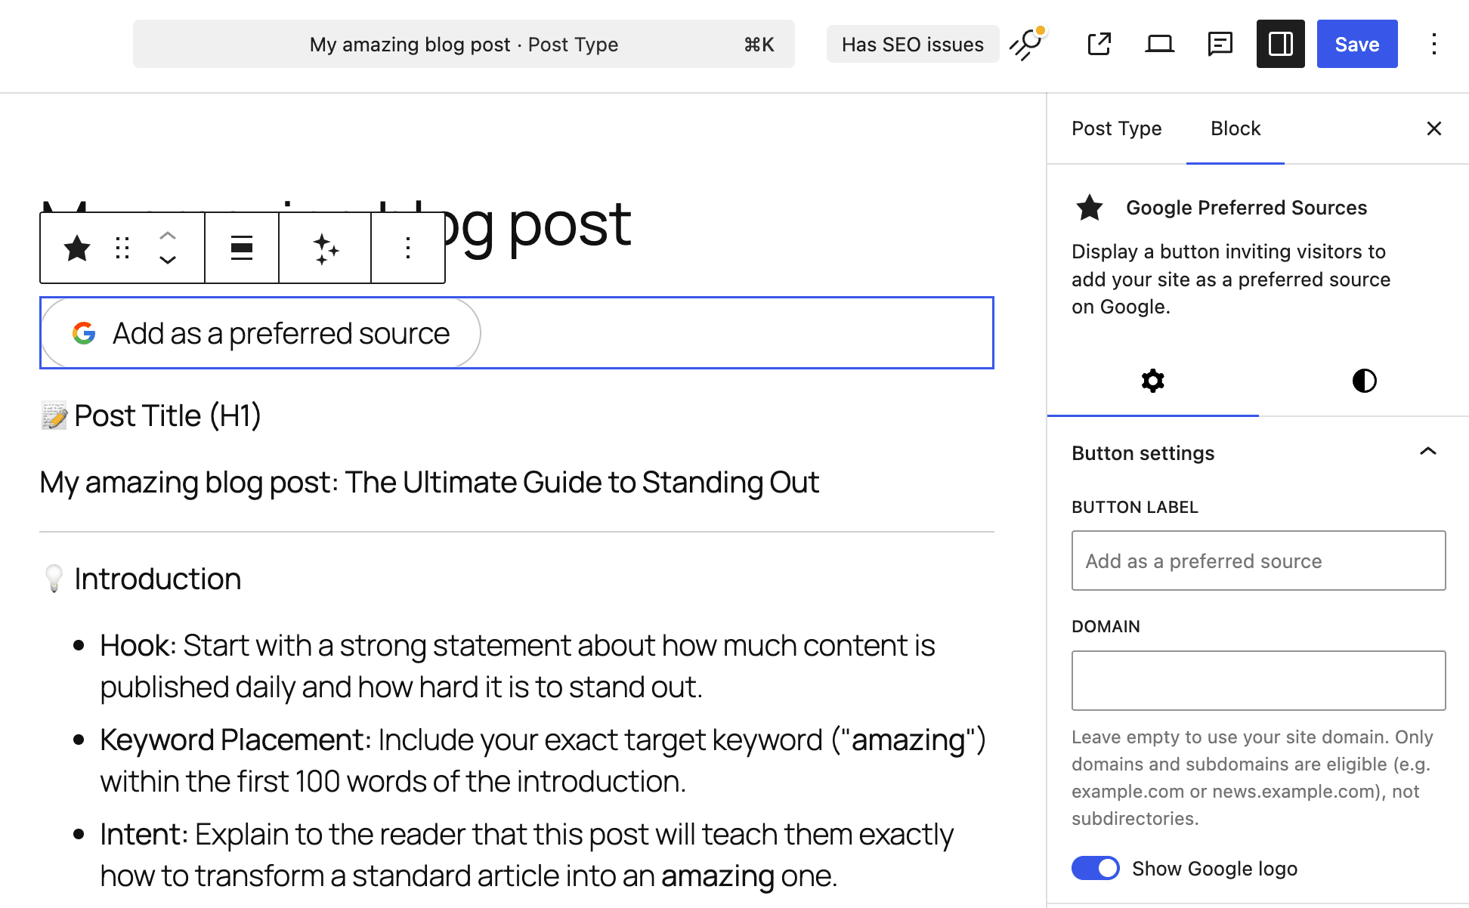Click the Save button
Image resolution: width=1469 pixels, height=908 pixels.
pos(1357,44)
